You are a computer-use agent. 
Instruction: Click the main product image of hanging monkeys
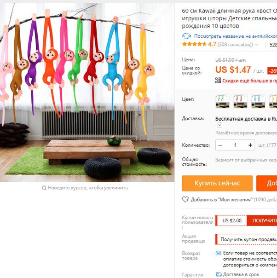(87, 93)
